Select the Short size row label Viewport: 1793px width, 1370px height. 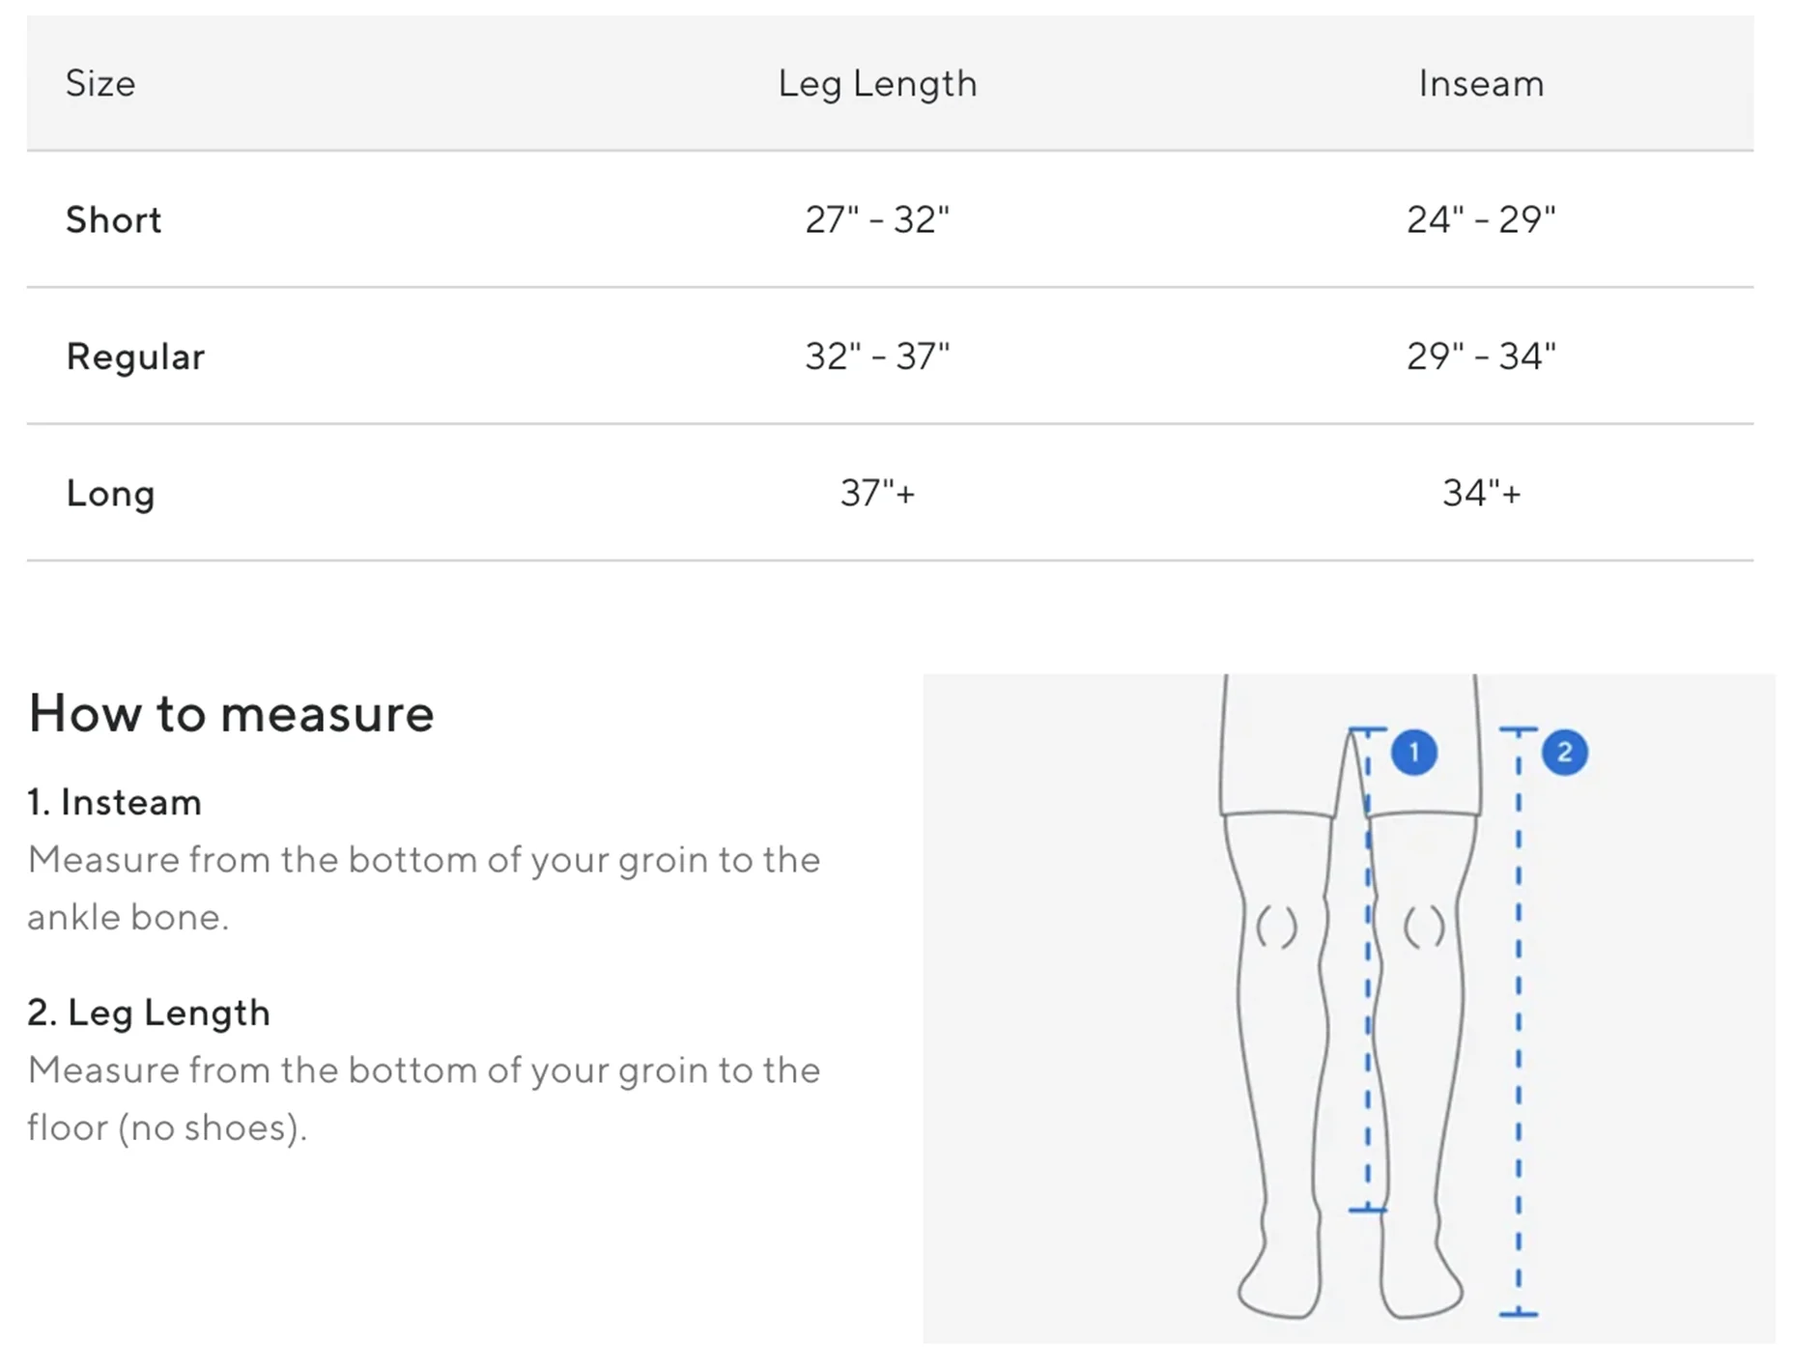[x=113, y=219]
